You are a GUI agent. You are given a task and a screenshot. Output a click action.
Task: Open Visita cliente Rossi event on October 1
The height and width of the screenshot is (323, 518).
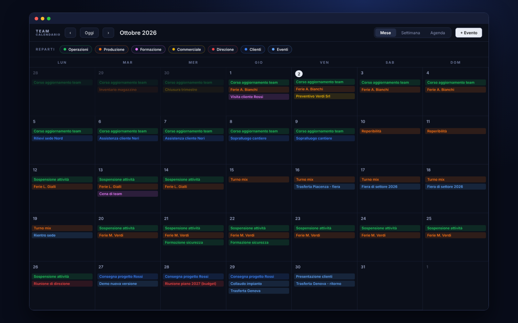pyautogui.click(x=259, y=97)
